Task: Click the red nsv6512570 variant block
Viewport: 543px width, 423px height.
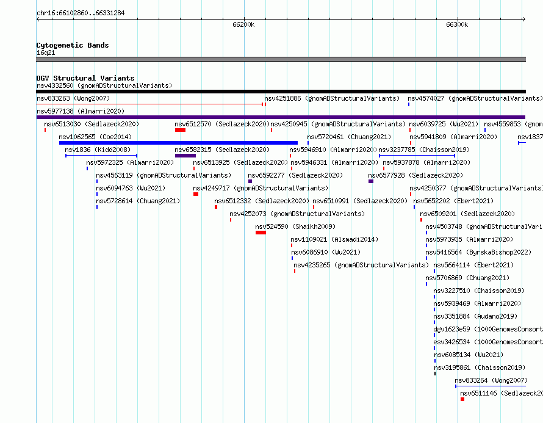Action: pyautogui.click(x=180, y=130)
